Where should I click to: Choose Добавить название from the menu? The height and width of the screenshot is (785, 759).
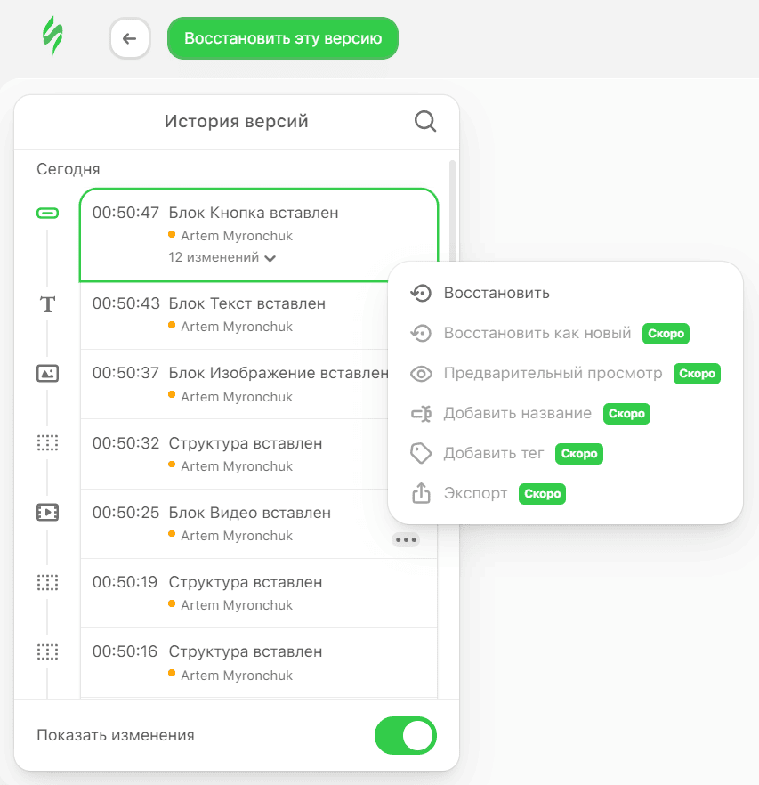(516, 413)
